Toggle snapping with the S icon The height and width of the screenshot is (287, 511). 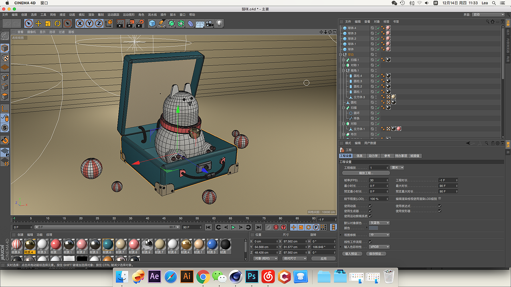click(x=5, y=128)
